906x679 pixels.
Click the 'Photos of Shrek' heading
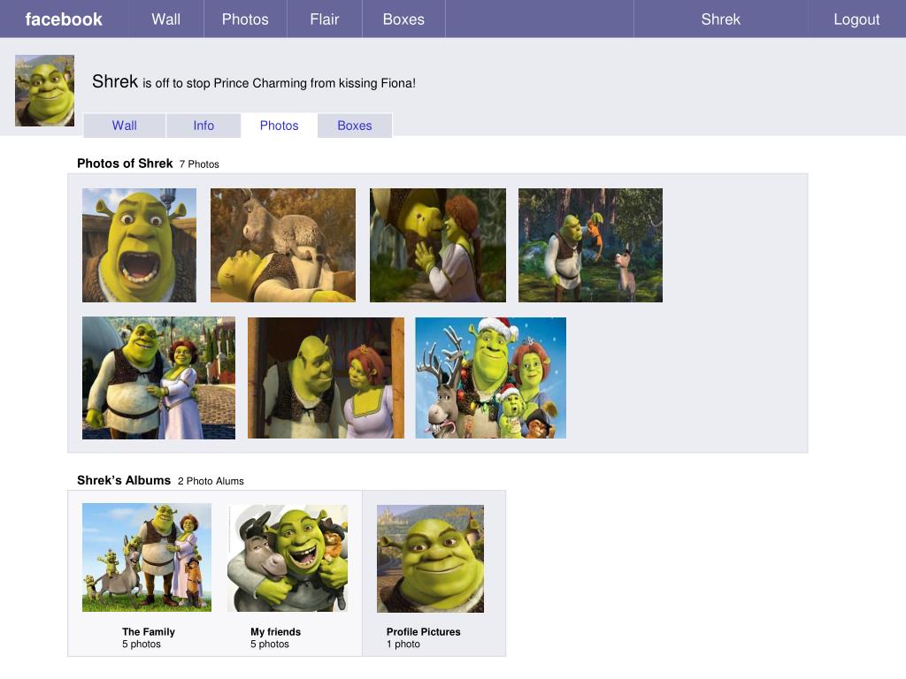pyautogui.click(x=125, y=164)
